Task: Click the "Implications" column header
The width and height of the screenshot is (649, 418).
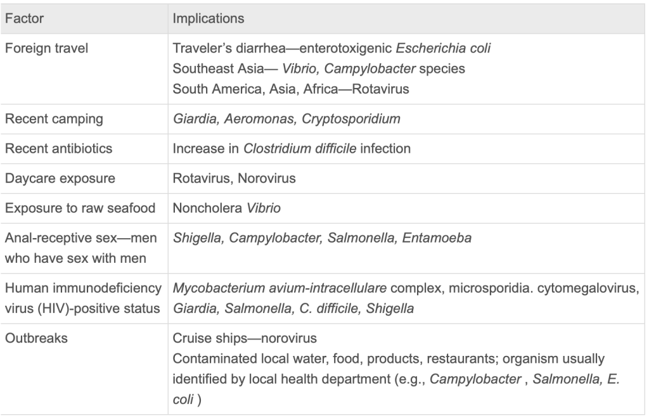Action: (209, 18)
